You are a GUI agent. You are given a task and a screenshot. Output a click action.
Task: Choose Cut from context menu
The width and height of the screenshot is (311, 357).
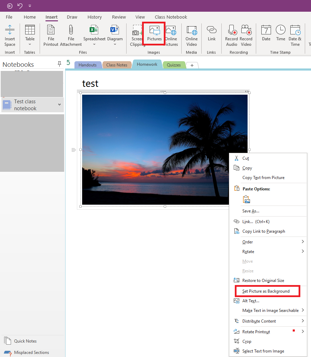[x=268, y=158]
